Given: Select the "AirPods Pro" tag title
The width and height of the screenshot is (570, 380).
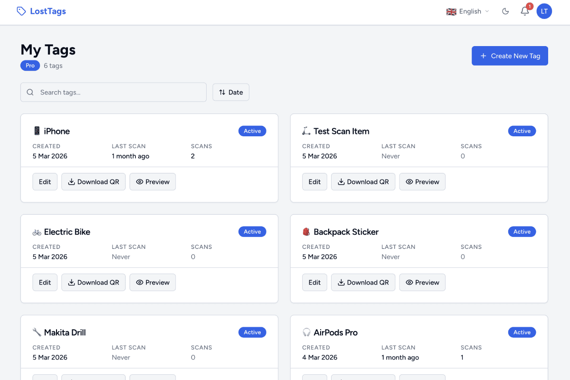Looking at the screenshot, I should pos(336,332).
